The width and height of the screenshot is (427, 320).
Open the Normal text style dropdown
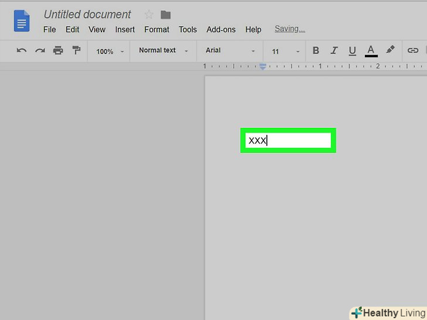[164, 50]
